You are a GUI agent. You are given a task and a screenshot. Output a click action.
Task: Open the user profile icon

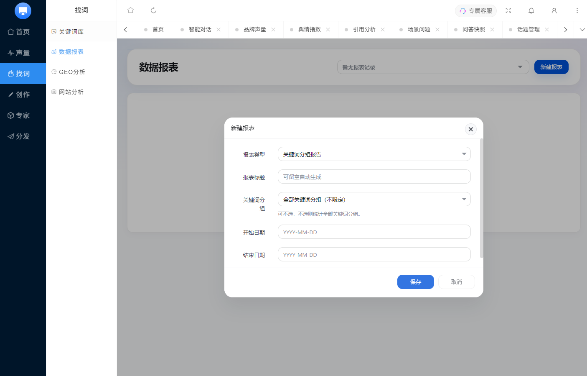(x=554, y=10)
